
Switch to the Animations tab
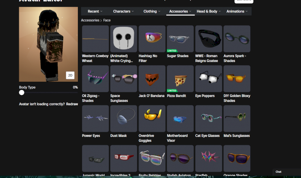pyautogui.click(x=237, y=11)
